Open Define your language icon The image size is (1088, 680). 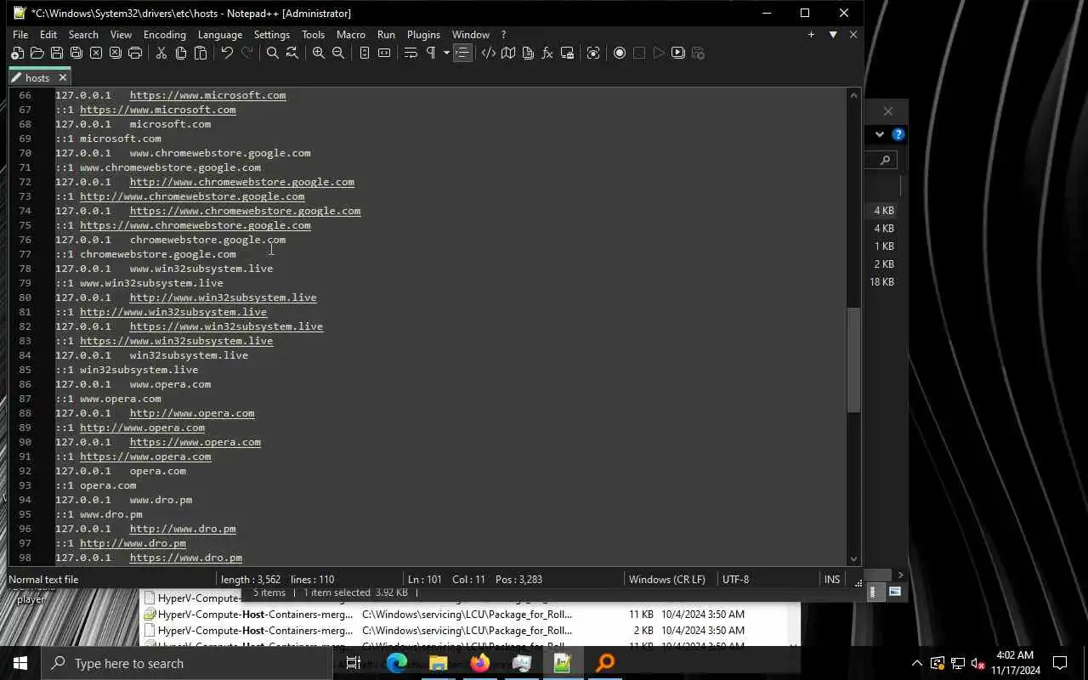click(488, 53)
